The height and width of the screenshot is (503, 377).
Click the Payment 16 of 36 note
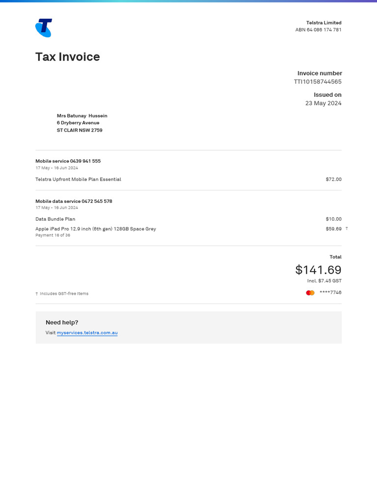pos(53,235)
